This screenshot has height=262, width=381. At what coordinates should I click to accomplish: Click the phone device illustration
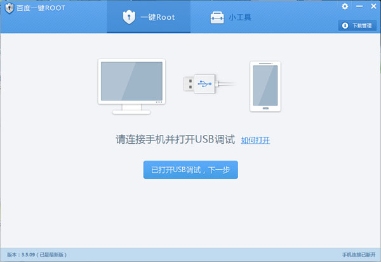point(265,86)
